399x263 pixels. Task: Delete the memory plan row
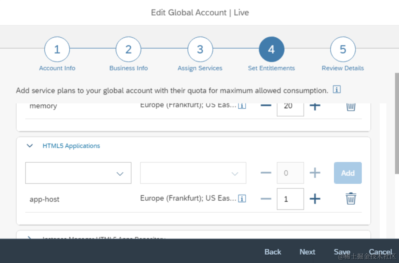point(351,107)
